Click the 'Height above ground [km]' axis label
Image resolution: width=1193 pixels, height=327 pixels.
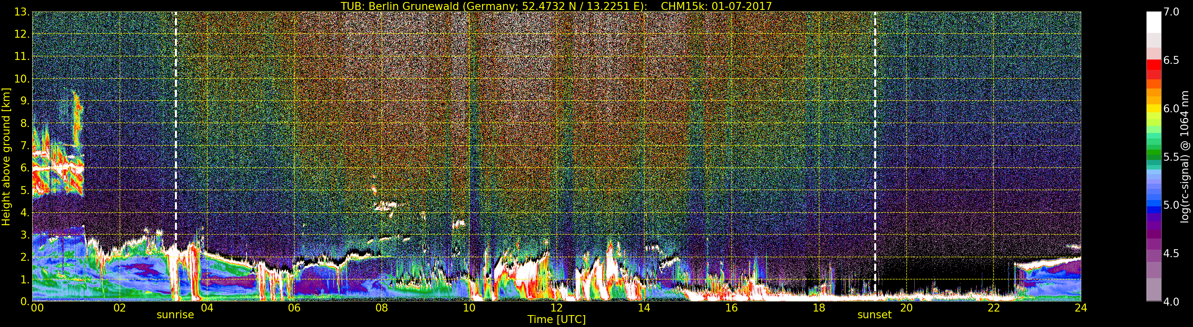coord(6,157)
